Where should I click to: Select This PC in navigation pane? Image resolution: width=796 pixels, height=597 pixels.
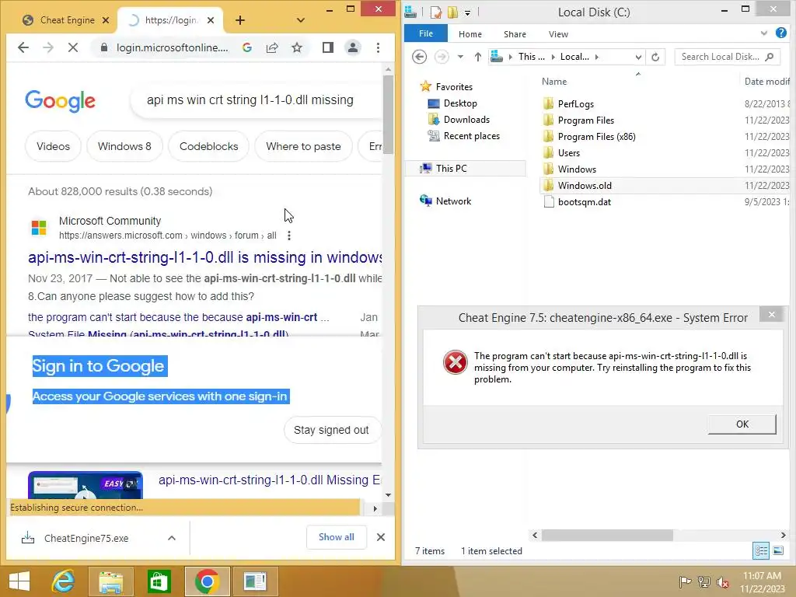pyautogui.click(x=452, y=169)
